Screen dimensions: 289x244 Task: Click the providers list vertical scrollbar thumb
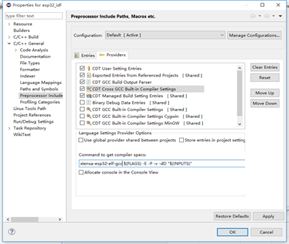tap(239, 94)
